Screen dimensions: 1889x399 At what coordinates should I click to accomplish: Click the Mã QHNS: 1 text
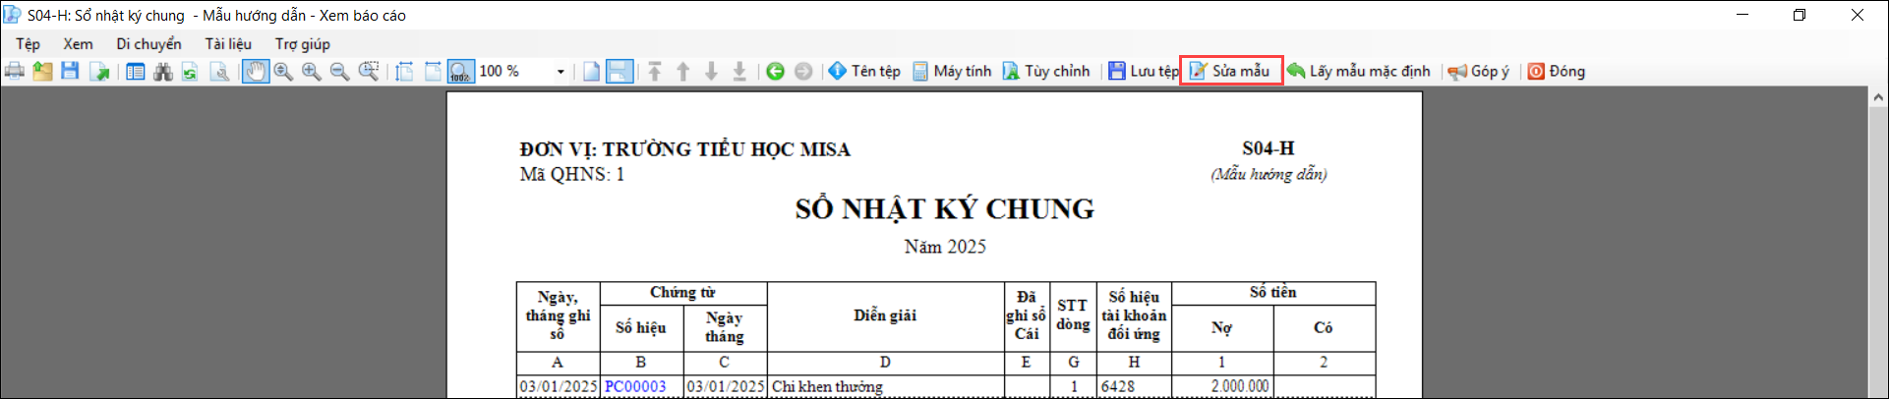(572, 175)
